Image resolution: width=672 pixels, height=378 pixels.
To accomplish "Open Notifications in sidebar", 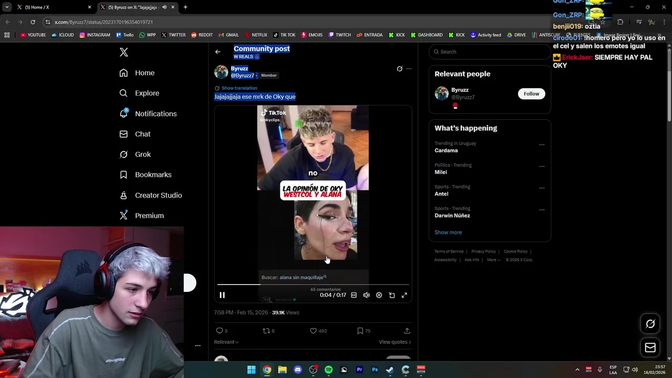I will [148, 113].
